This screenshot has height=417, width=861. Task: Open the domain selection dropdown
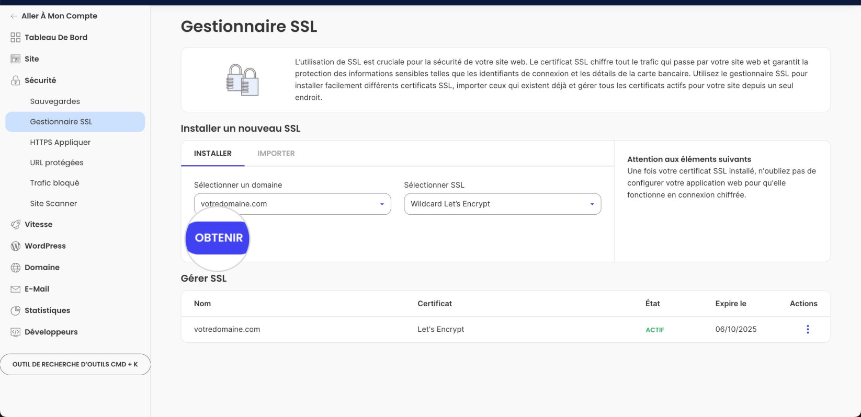[x=292, y=204]
